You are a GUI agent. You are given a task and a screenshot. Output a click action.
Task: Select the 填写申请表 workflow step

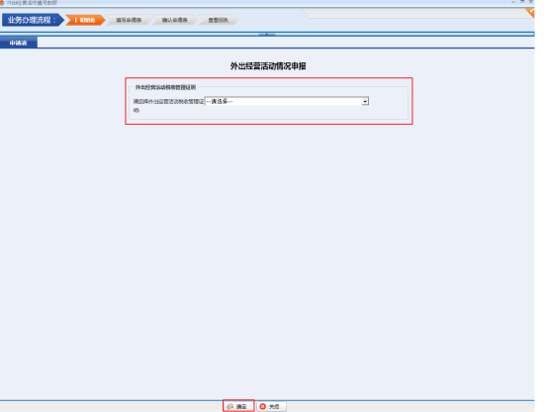click(x=129, y=20)
